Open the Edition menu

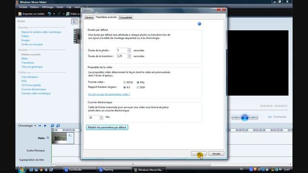tap(35, 7)
